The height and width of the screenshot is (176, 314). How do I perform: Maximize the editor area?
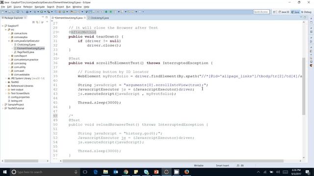tap(305, 18)
